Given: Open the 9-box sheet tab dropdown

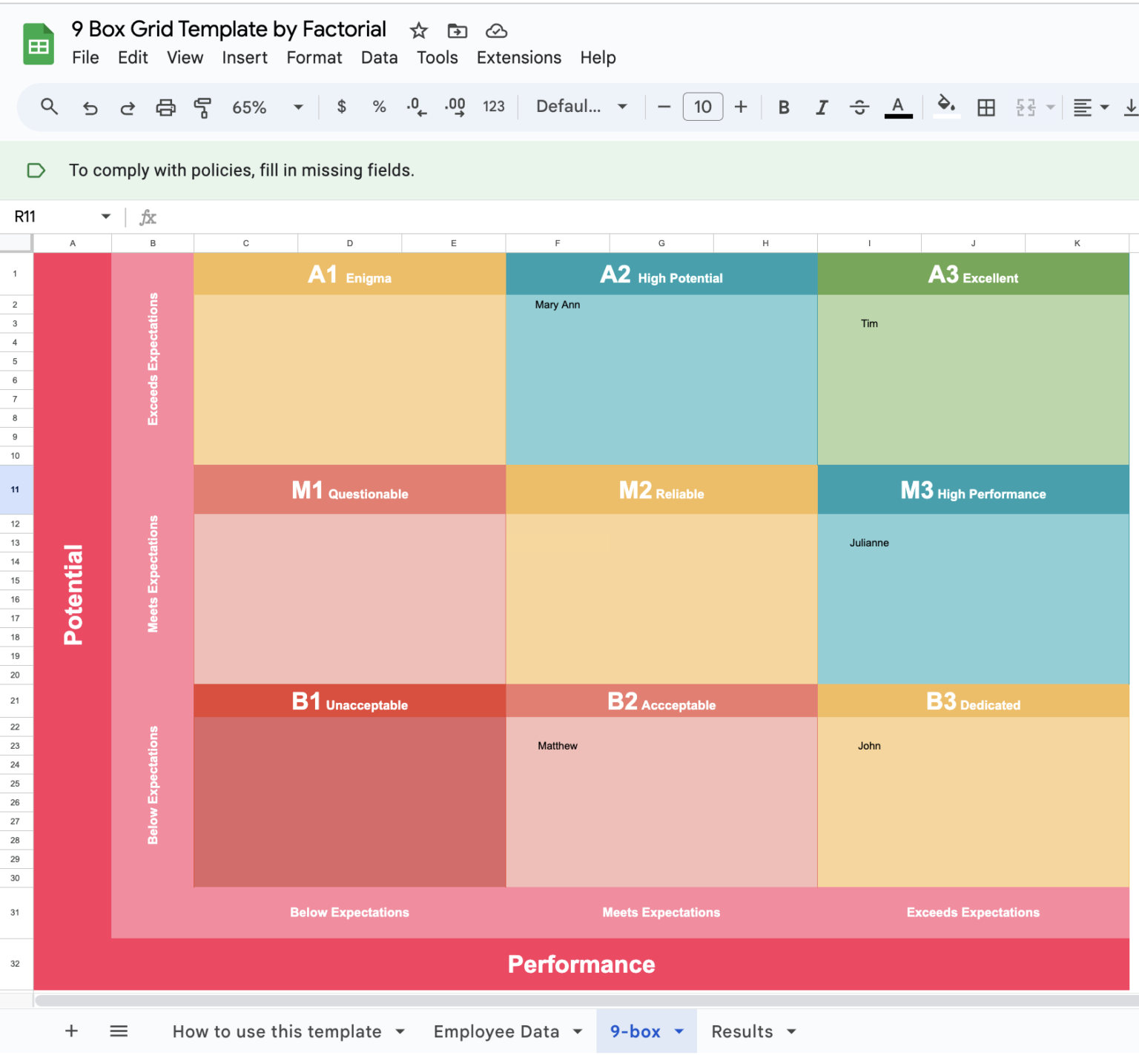Looking at the screenshot, I should click(x=679, y=1031).
